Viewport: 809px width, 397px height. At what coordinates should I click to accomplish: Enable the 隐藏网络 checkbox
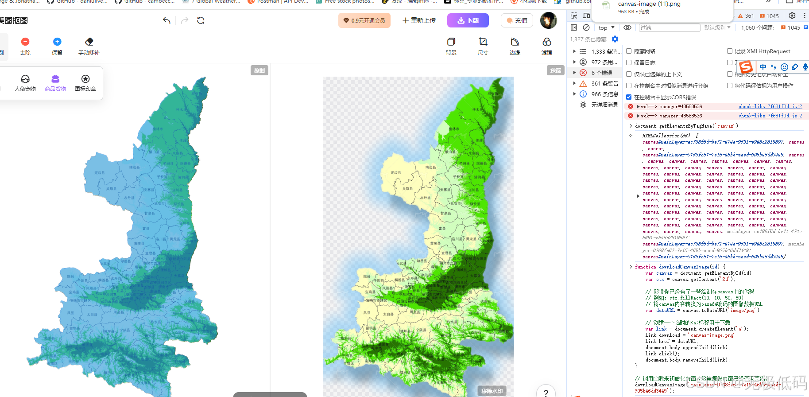pyautogui.click(x=629, y=51)
